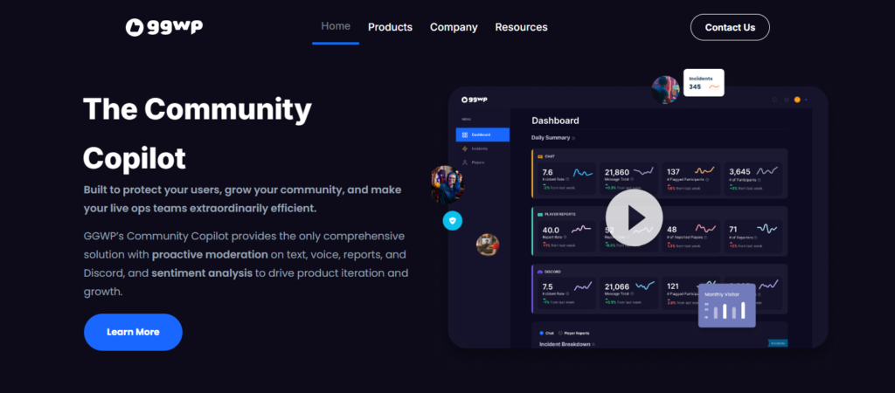
Task: Click the yellow CHAT section icon
Action: (x=540, y=156)
